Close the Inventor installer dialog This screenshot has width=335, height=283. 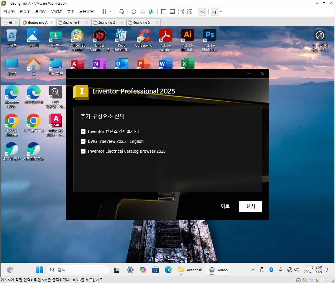[x=263, y=74]
